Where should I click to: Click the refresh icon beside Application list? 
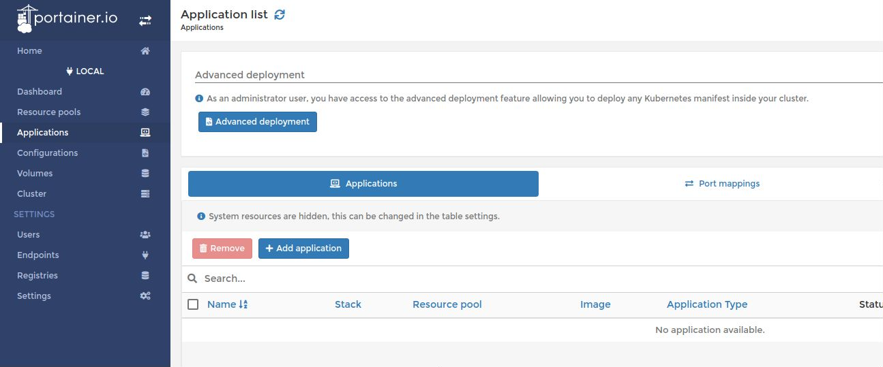tap(280, 14)
